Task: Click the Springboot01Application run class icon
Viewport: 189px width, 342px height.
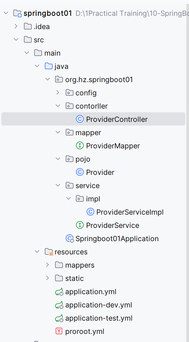Action: tap(70, 239)
